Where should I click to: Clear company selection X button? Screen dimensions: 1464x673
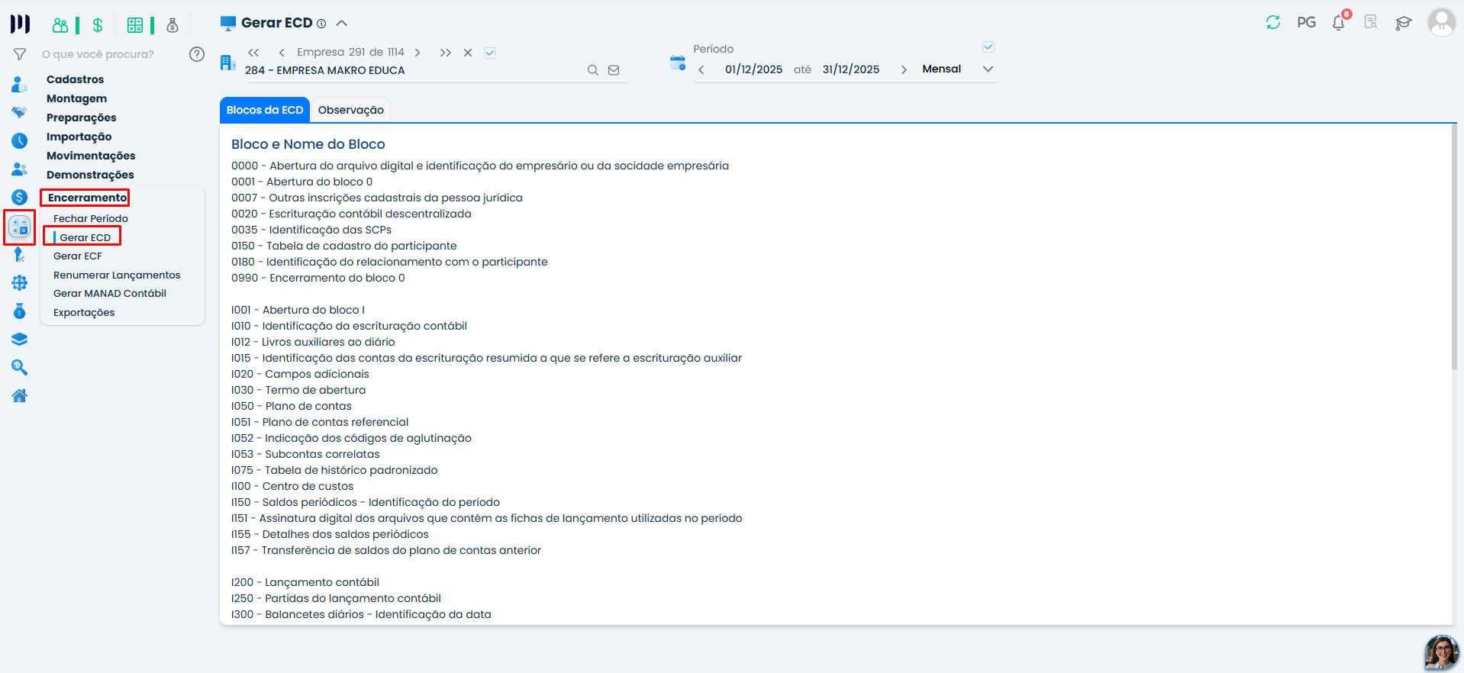[x=468, y=53]
